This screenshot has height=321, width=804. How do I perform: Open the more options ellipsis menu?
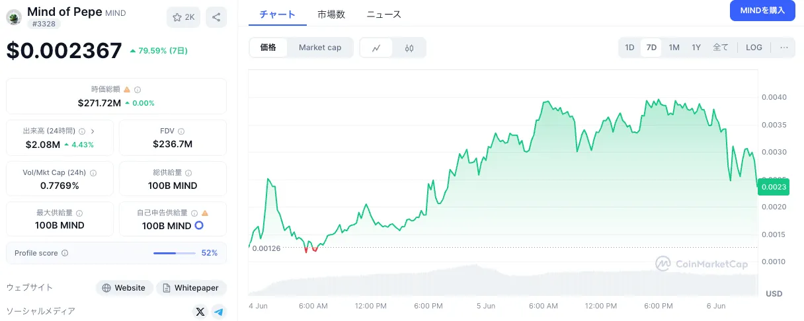784,48
